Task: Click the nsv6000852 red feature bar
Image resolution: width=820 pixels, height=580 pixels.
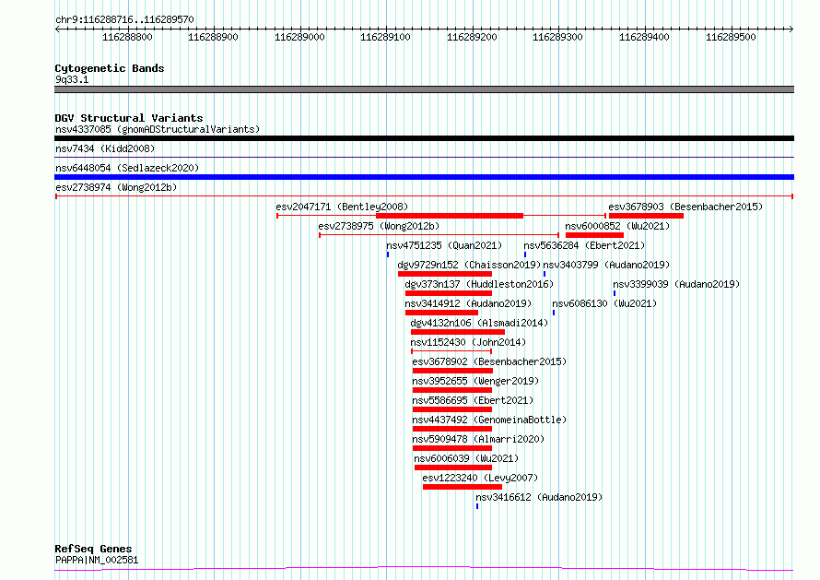Action: 594,235
